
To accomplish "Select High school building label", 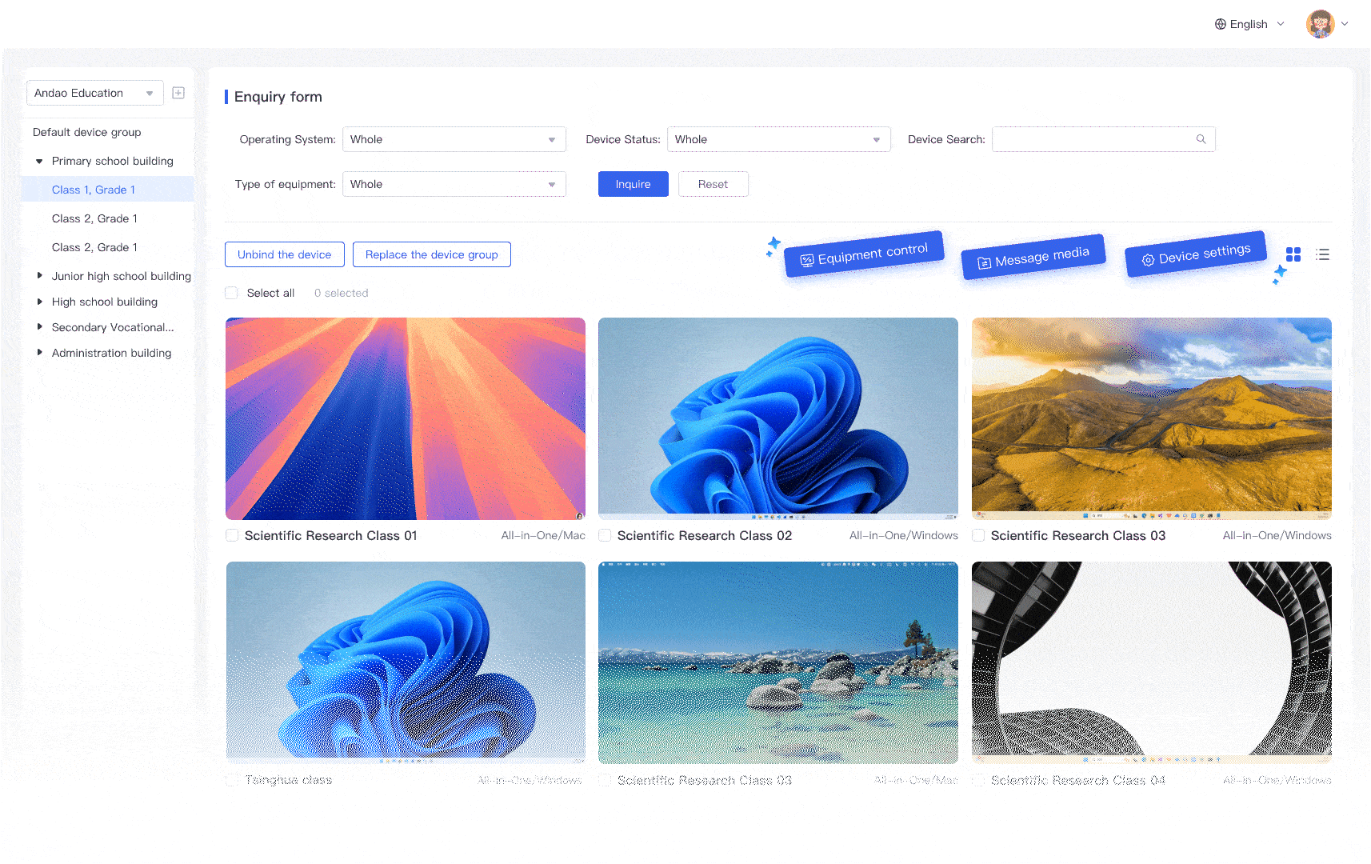I will 105,302.
